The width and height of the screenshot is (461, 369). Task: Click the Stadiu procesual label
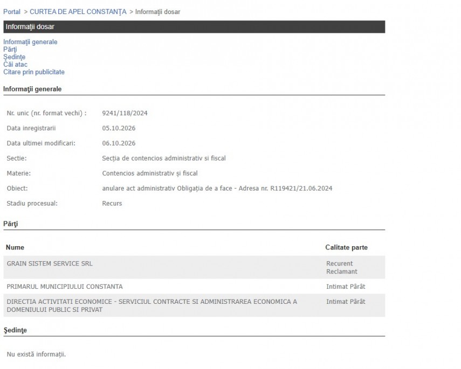pyautogui.click(x=32, y=203)
